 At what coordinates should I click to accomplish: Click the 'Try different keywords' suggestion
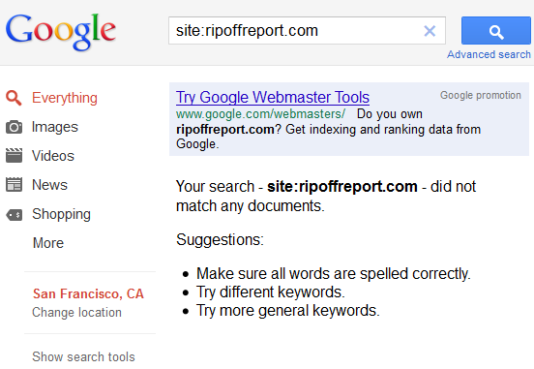(x=271, y=292)
